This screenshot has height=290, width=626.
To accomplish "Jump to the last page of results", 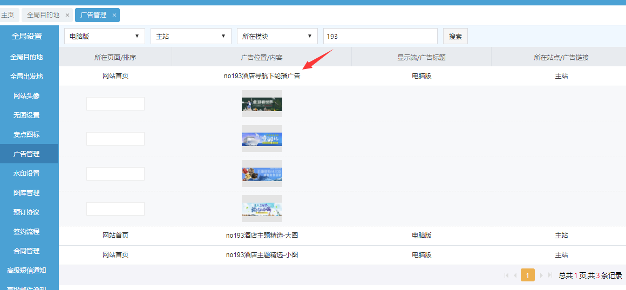I will (550, 275).
